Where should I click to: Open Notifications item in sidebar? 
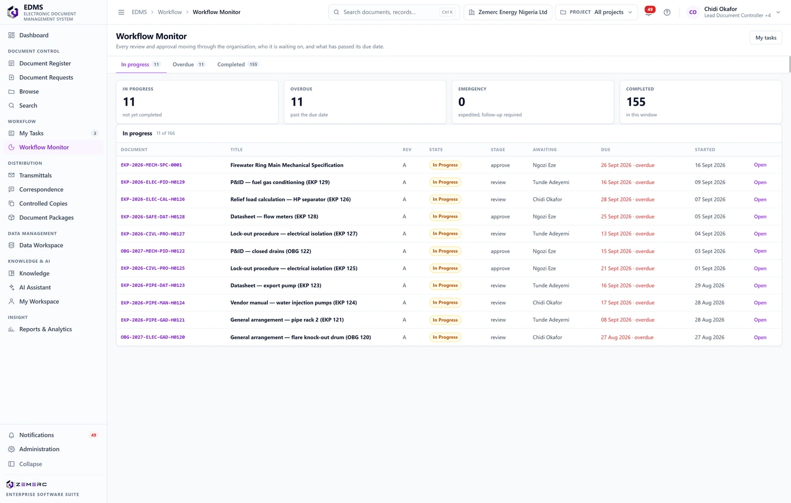coord(53,435)
